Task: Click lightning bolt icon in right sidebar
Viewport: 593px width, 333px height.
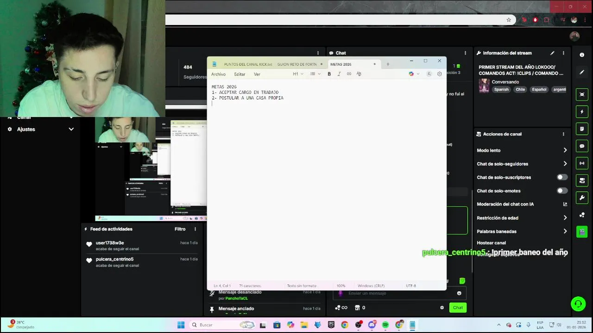Action: tap(582, 112)
